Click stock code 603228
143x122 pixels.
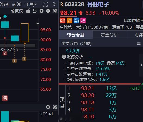tap(74, 4)
